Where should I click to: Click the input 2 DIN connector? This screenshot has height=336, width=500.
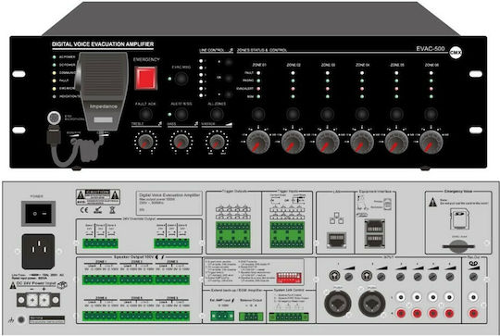pyautogui.click(x=367, y=275)
